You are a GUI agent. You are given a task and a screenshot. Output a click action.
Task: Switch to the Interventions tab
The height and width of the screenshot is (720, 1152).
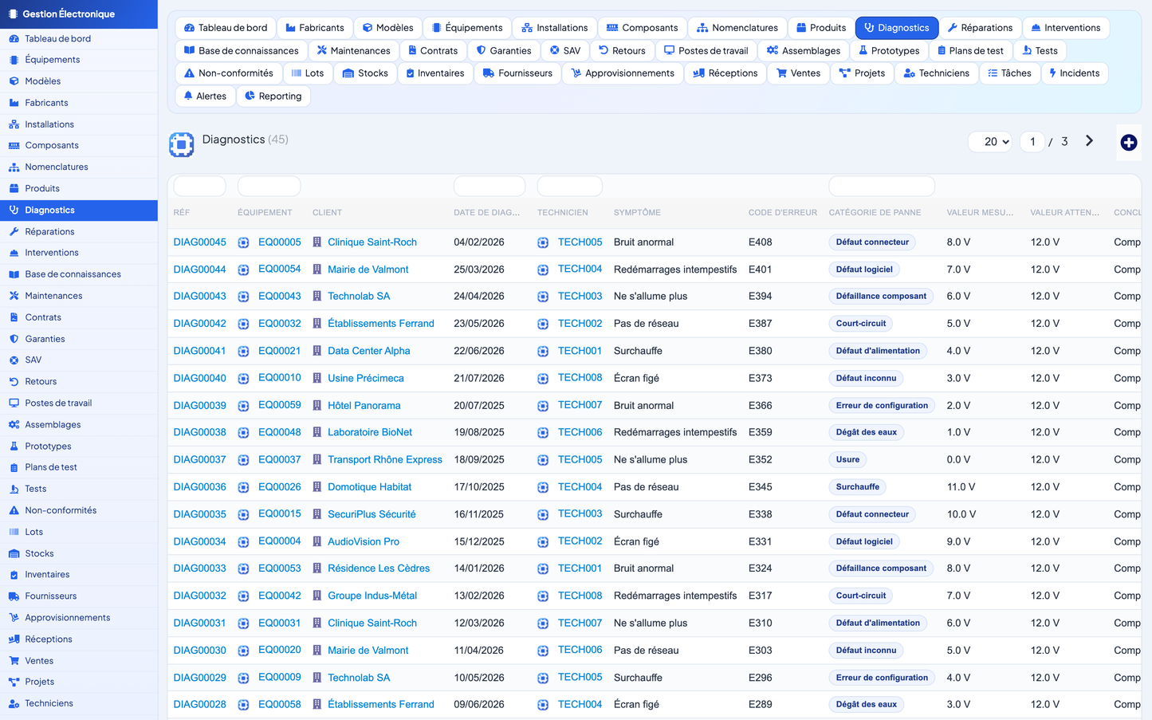(x=1065, y=28)
